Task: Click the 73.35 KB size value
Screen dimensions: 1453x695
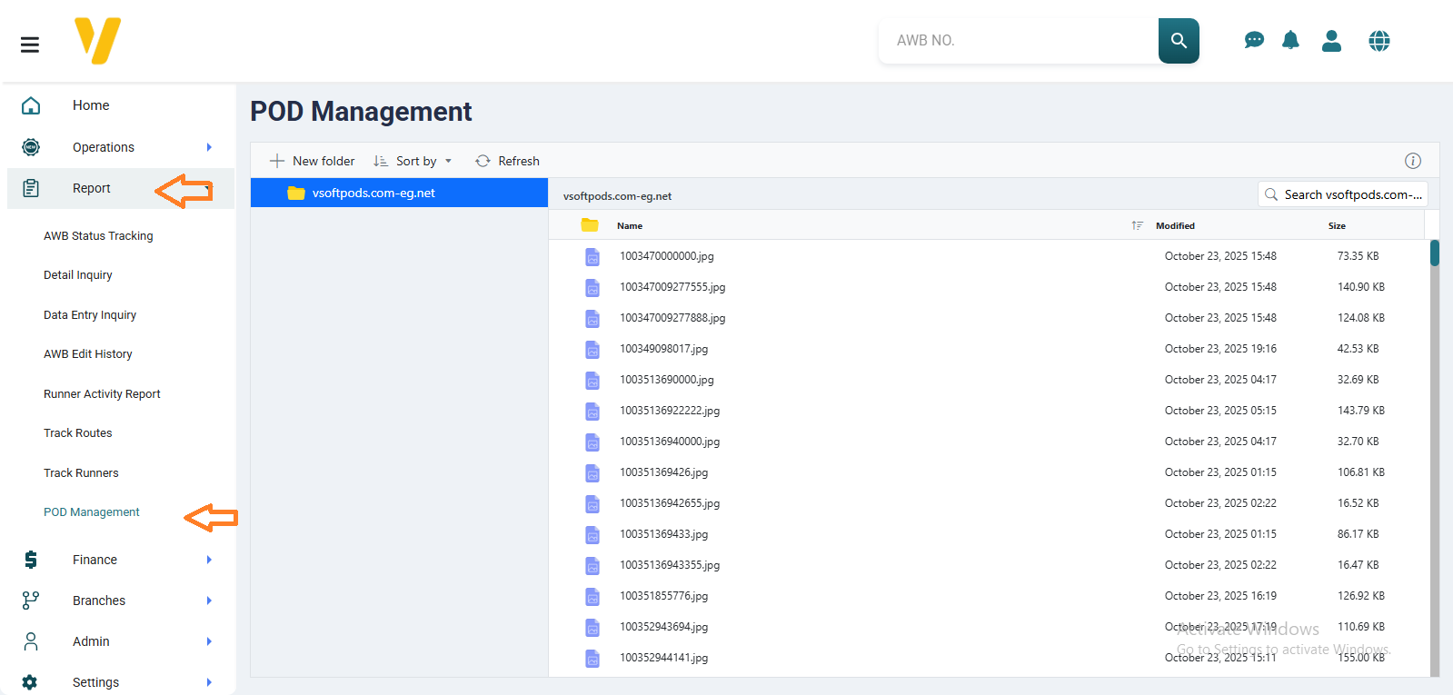Action: pos(1358,256)
